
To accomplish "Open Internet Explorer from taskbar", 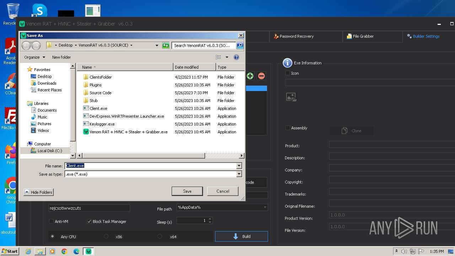I will click(x=28, y=251).
